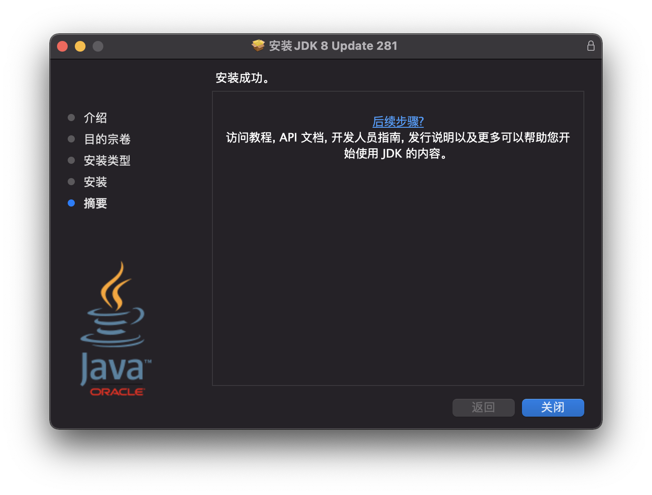652x495 pixels.
Task: Select the 安装类型 step in sidebar
Action: click(x=107, y=160)
